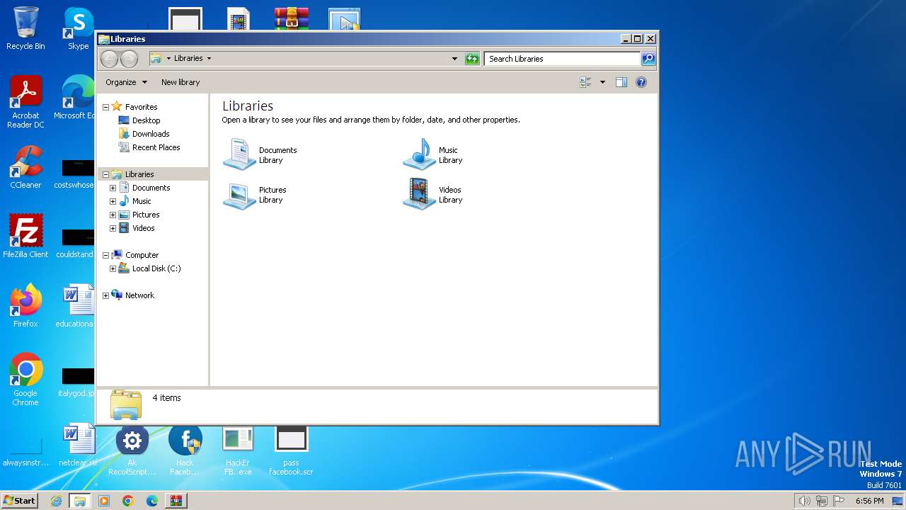Open WinRAR from the taskbar
Viewport: 906px width, 510px height.
[176, 501]
